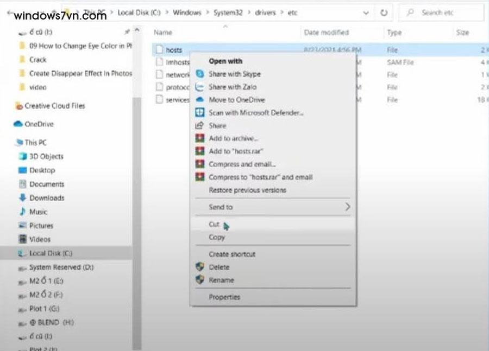Click the Microsoft Defender shield icon
The height and width of the screenshot is (351, 489).
(x=199, y=113)
